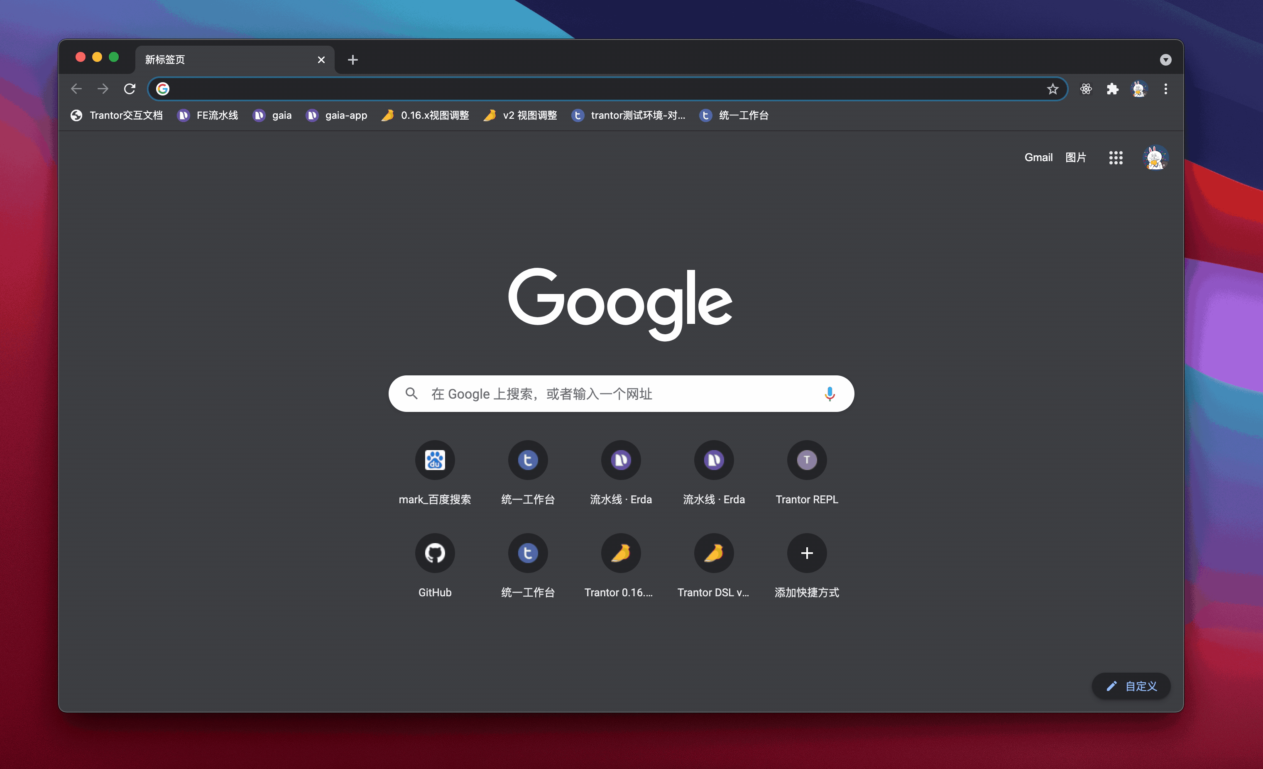The image size is (1263, 769).
Task: Click the 自定义 customize button
Action: pos(1131,686)
